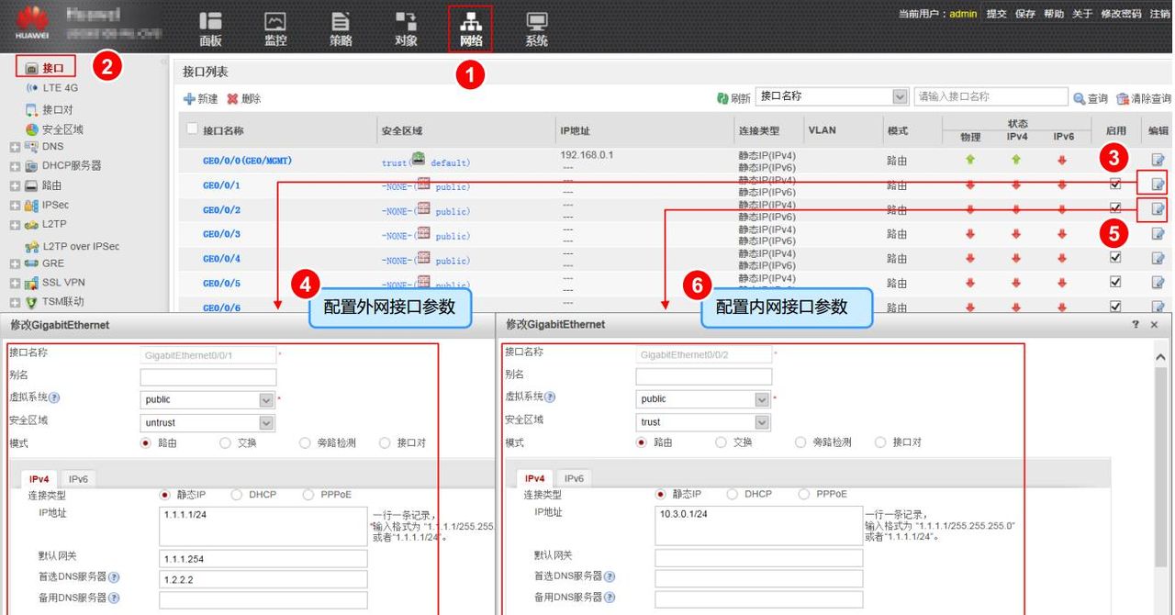This screenshot has width=1175, height=615.
Task: Switch to the IPv6 tab in internal interface dialog
Action: [573, 477]
